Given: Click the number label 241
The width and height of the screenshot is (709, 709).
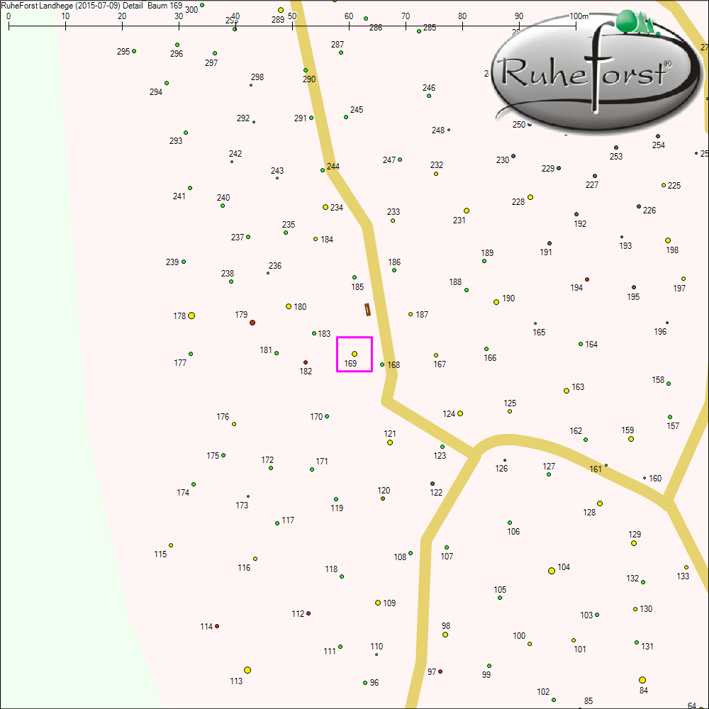Looking at the screenshot, I should click(179, 196).
